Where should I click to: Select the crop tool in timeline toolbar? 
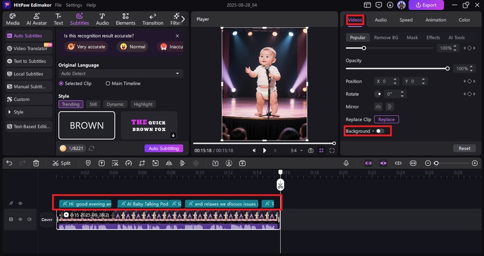(142, 163)
